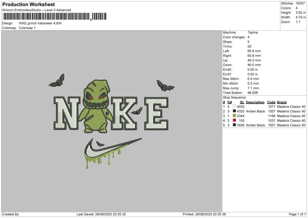Click the "Stop Sequence:" heading
Viewport: 308px width, 218px height.
[235, 97]
